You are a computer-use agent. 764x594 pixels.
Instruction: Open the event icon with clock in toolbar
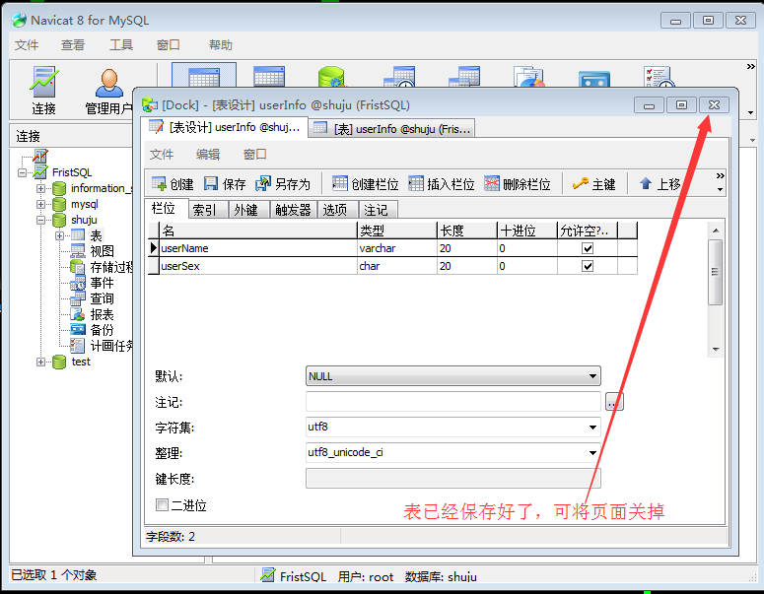click(399, 77)
